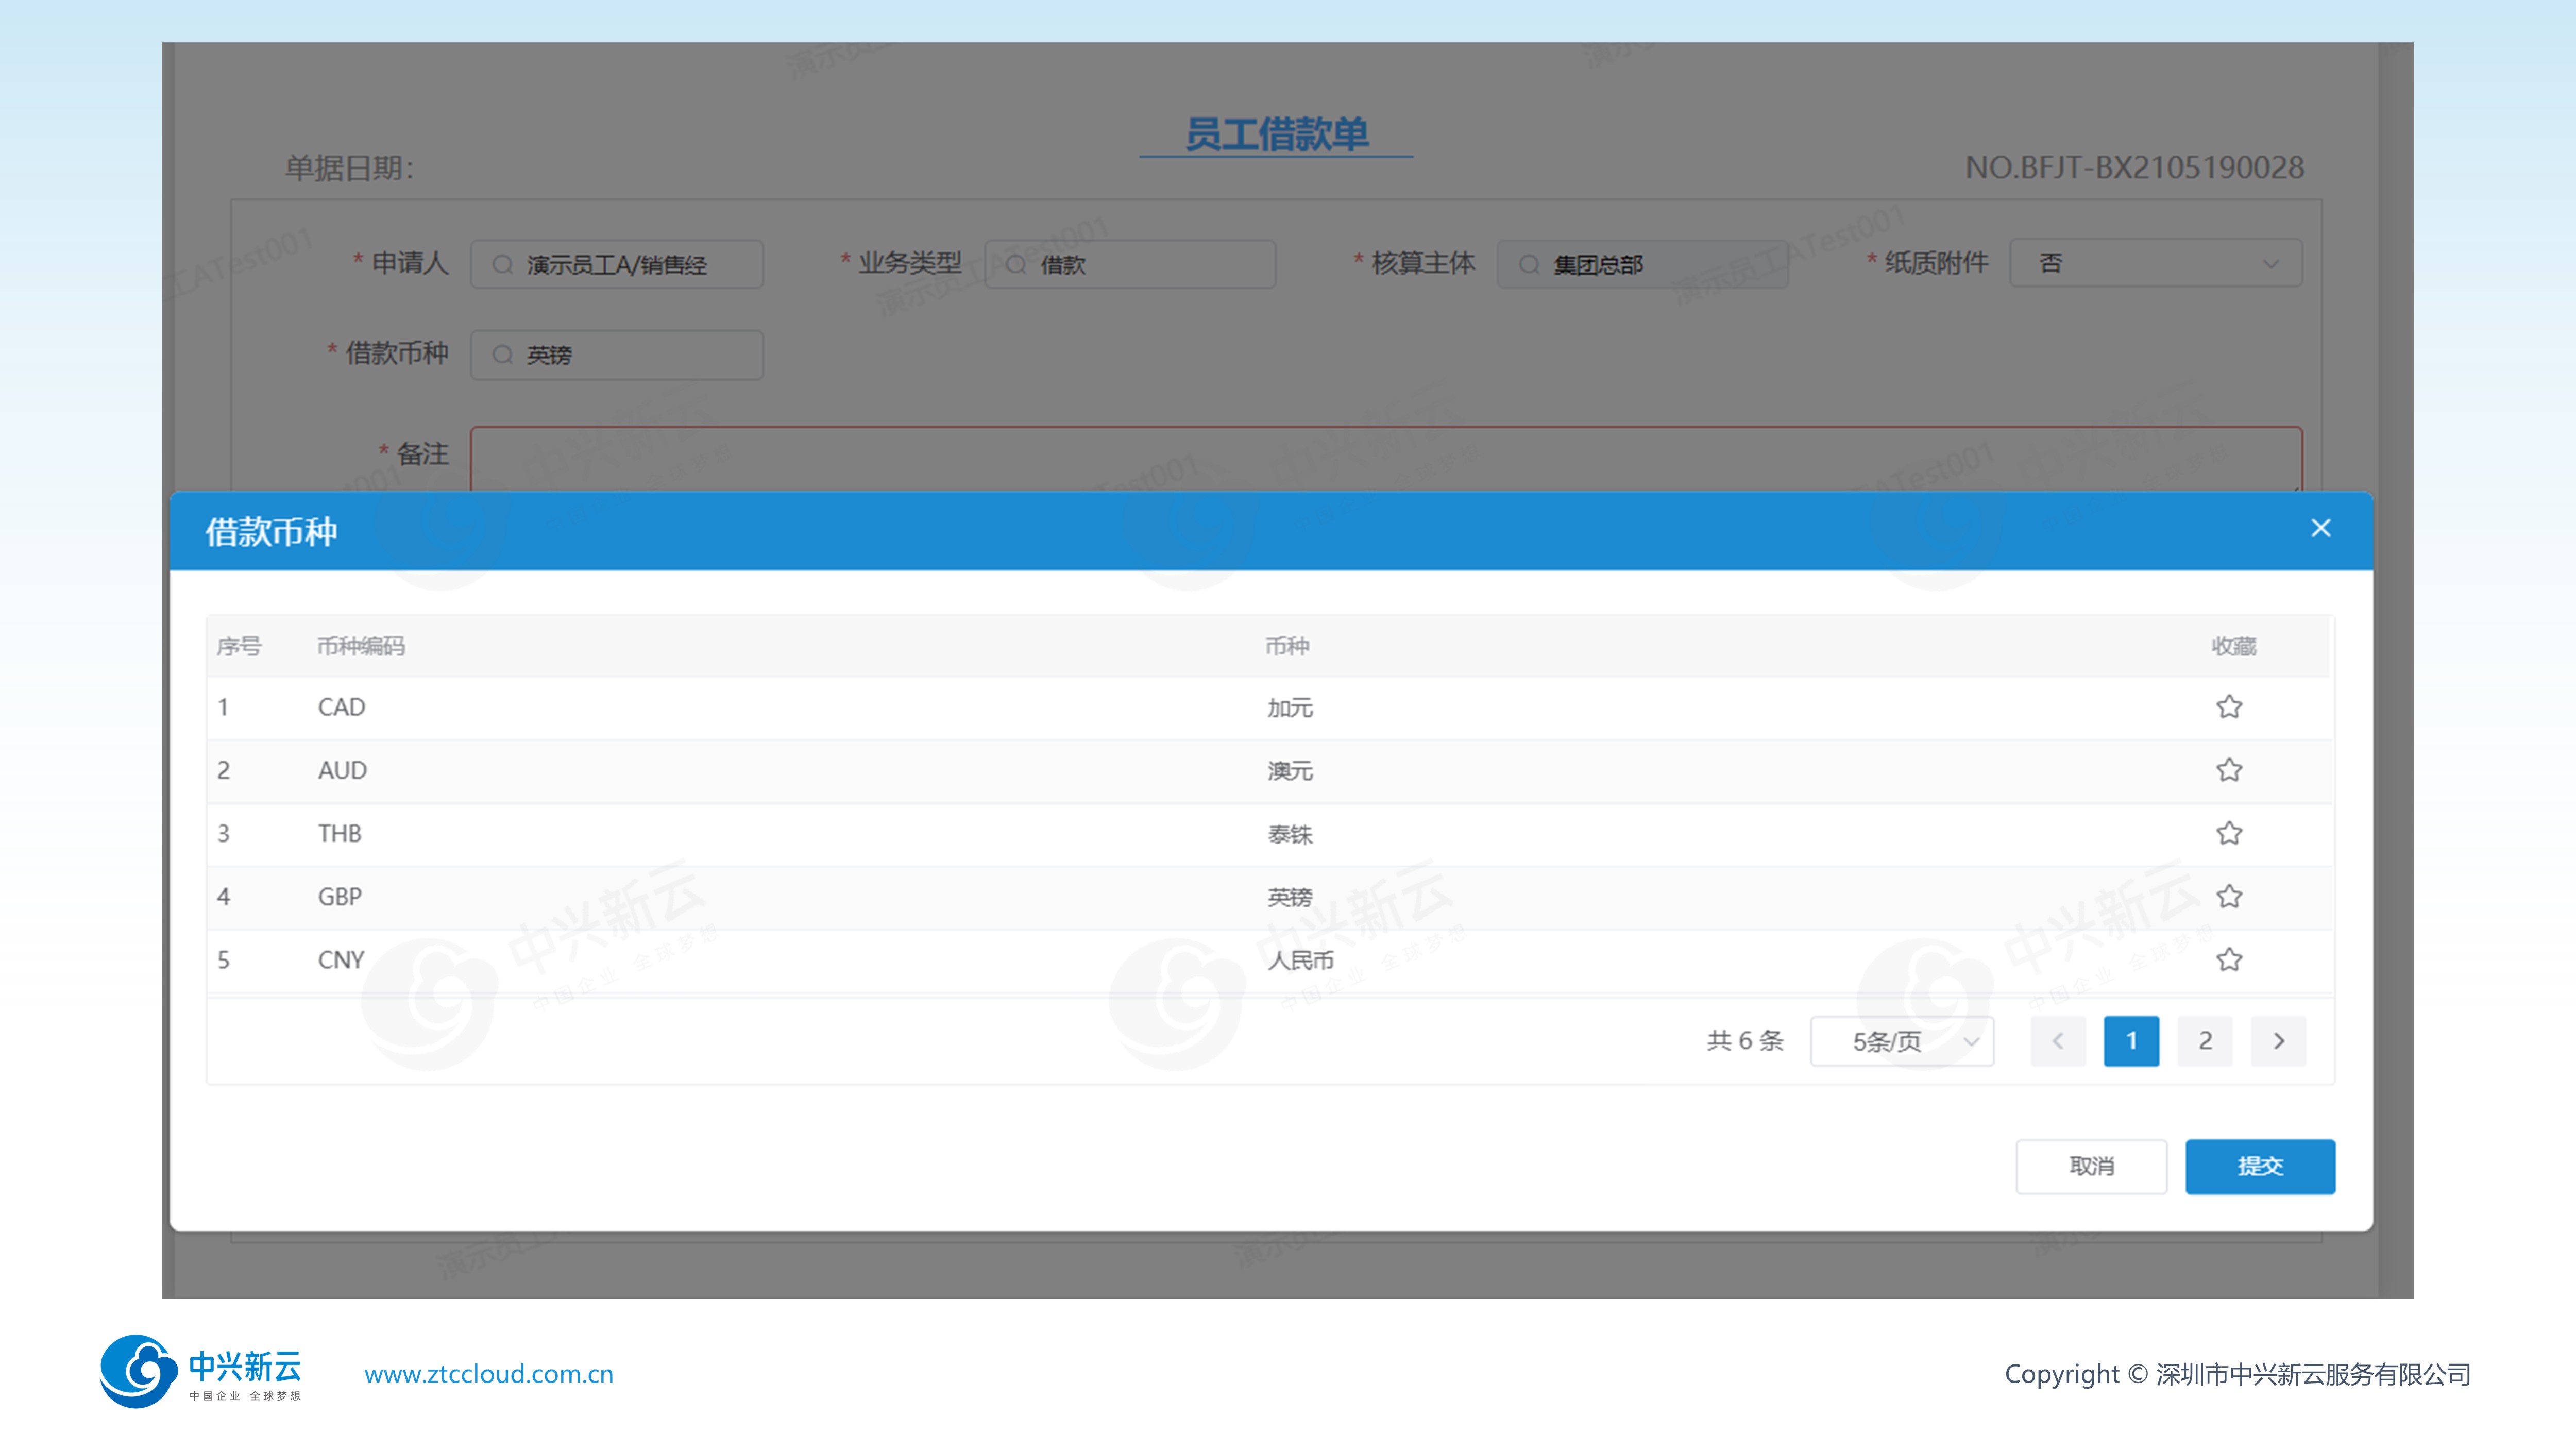Viewport: 2576px width, 1449px height.
Task: Favorite the CAD currency star
Action: point(2228,707)
